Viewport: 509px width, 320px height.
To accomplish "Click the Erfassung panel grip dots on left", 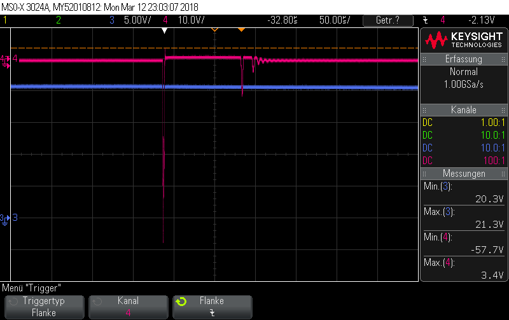I will 424,59.
